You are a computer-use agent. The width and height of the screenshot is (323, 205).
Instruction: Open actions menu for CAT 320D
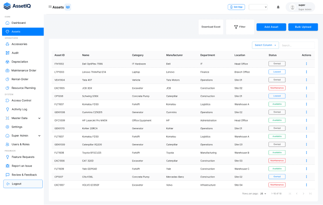pyautogui.click(x=306, y=161)
